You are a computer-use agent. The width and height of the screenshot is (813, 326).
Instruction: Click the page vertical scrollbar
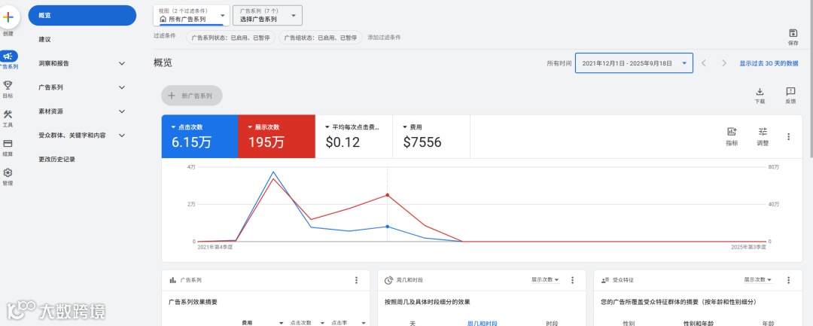[x=811, y=78]
